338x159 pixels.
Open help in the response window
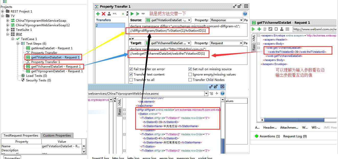tap(222, 94)
